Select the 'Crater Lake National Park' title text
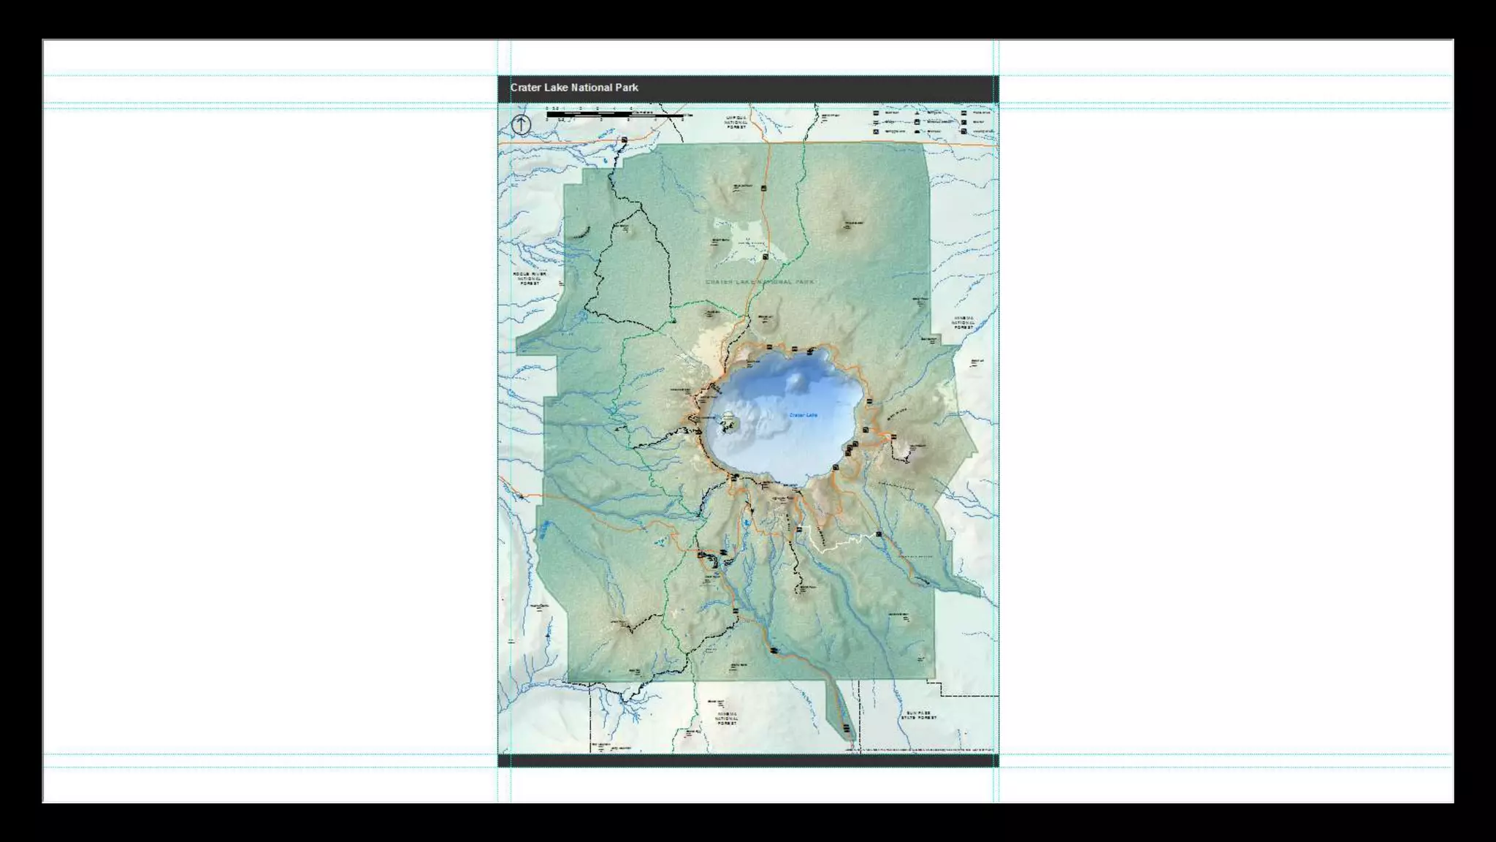The width and height of the screenshot is (1496, 842). 574,88
